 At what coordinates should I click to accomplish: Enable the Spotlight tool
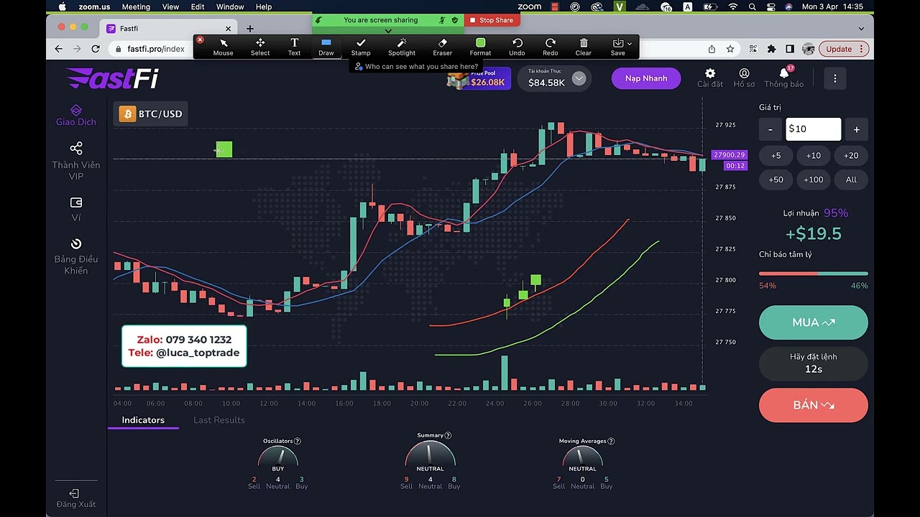[402, 47]
